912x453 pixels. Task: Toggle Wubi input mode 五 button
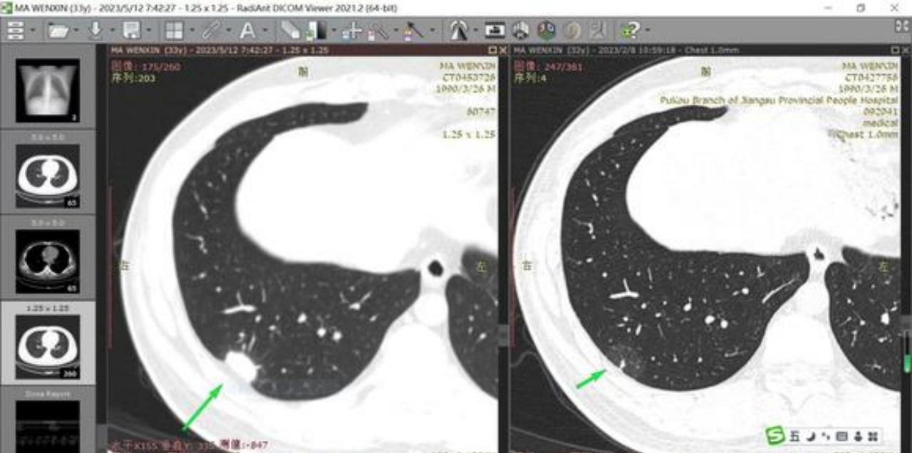coord(794,436)
